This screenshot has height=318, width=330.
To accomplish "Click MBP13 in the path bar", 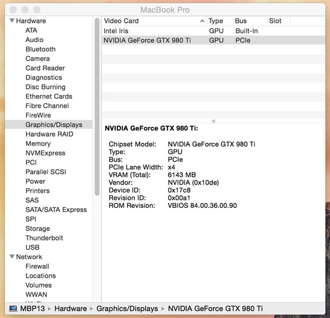I will (x=32, y=308).
